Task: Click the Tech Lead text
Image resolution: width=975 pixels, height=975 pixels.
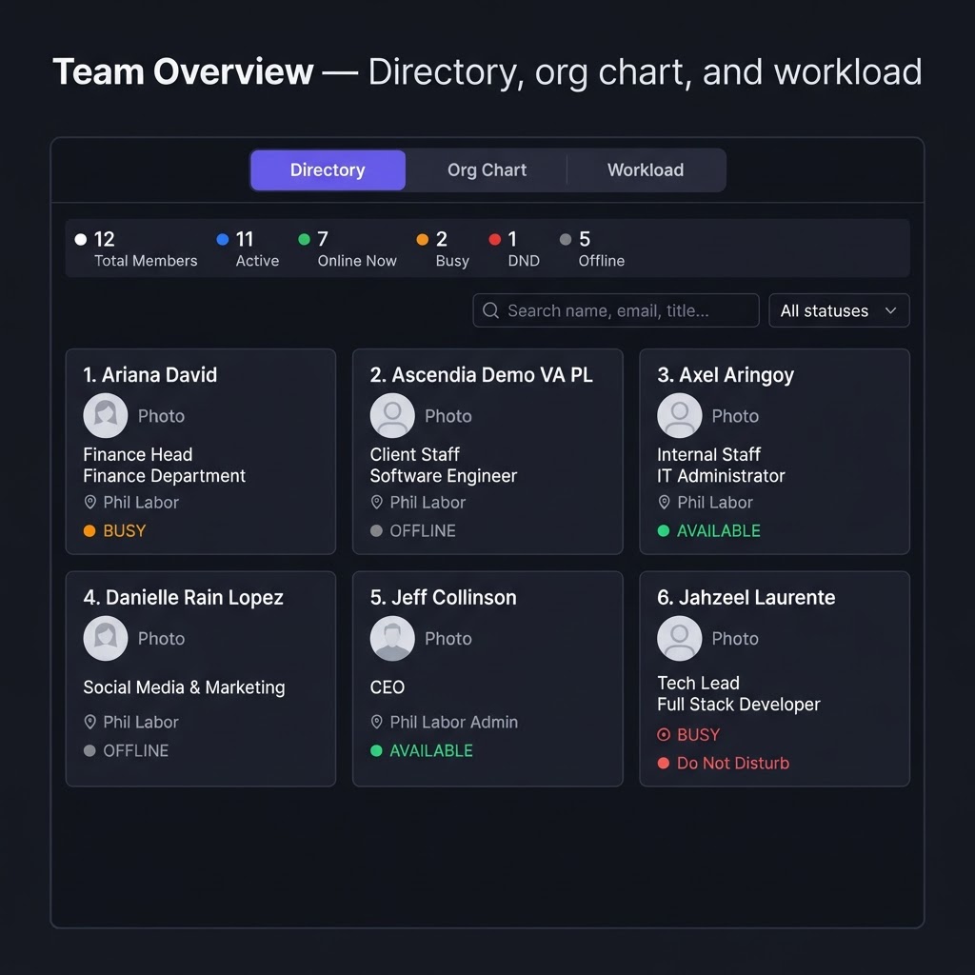Action: click(698, 683)
